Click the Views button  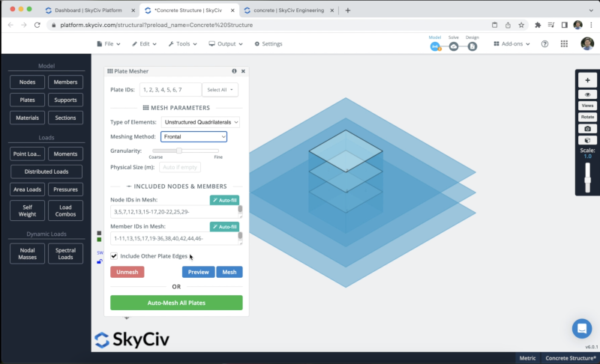(x=587, y=106)
